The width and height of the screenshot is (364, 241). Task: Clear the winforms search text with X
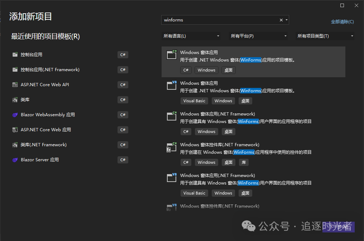[281, 20]
